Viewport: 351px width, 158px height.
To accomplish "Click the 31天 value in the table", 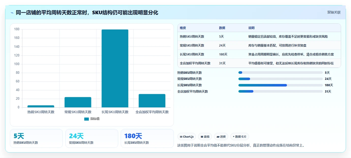I will click(222, 63).
